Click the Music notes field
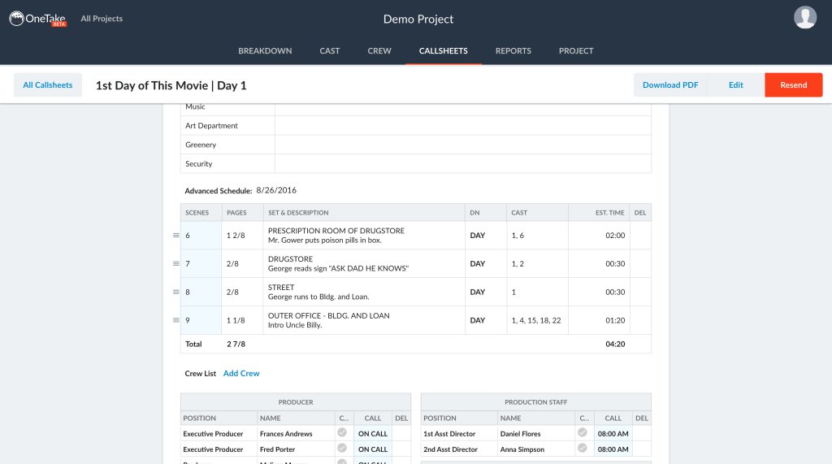The height and width of the screenshot is (464, 832). point(462,109)
